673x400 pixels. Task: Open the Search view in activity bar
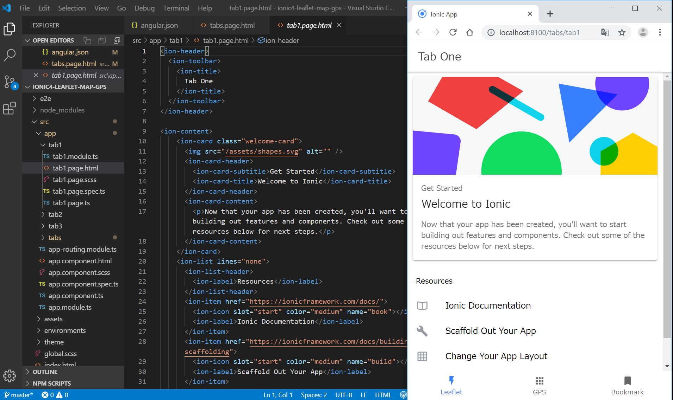point(10,55)
